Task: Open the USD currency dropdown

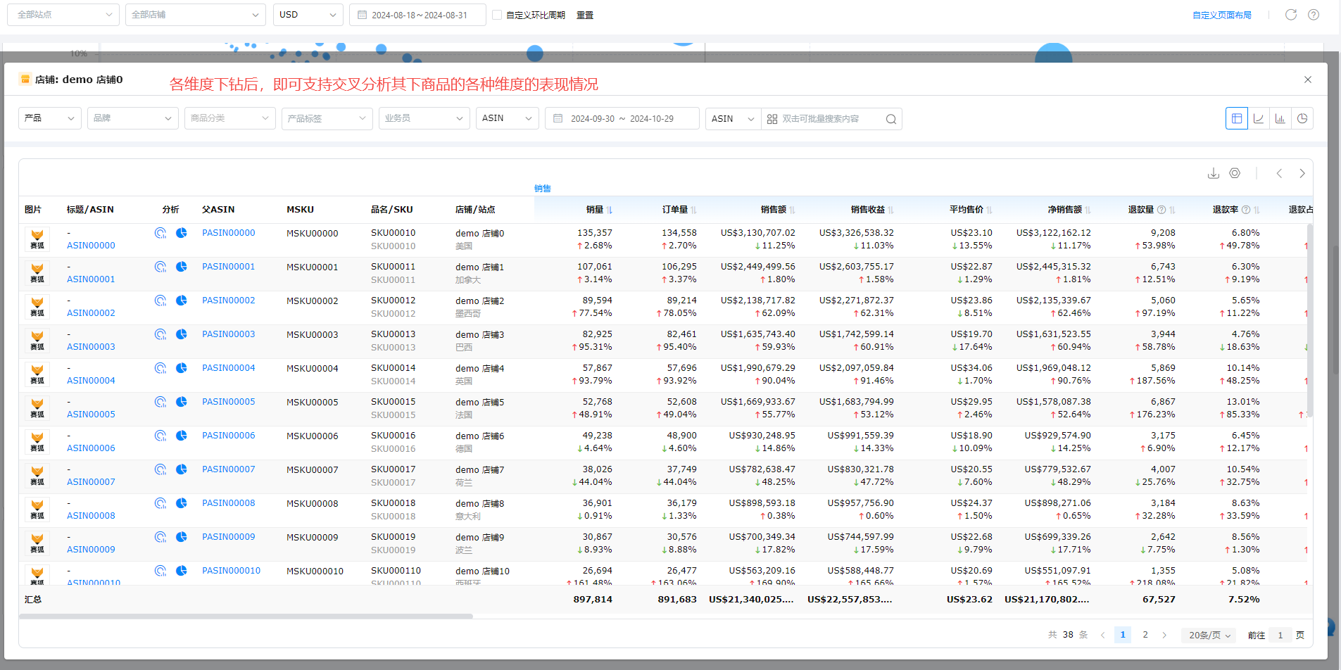Action: point(308,15)
